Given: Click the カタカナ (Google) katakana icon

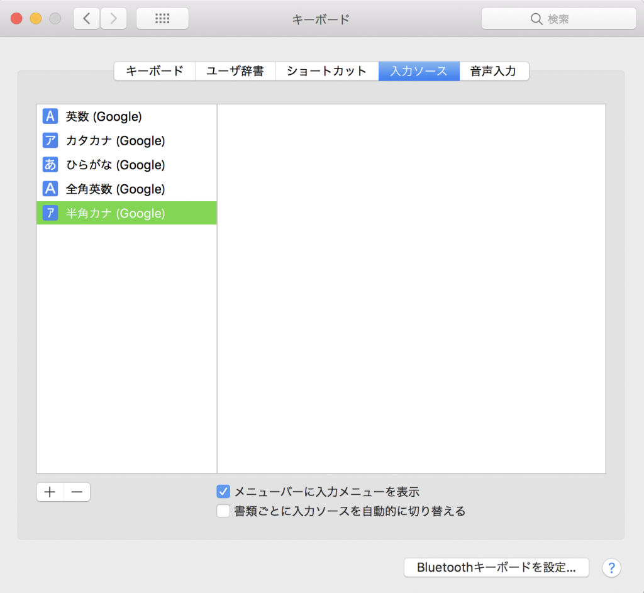Looking at the screenshot, I should point(50,141).
